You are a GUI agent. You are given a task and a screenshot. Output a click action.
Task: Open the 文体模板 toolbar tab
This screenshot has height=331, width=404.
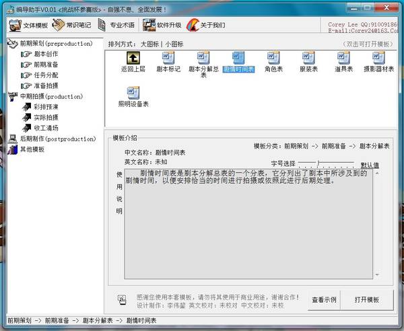point(28,26)
